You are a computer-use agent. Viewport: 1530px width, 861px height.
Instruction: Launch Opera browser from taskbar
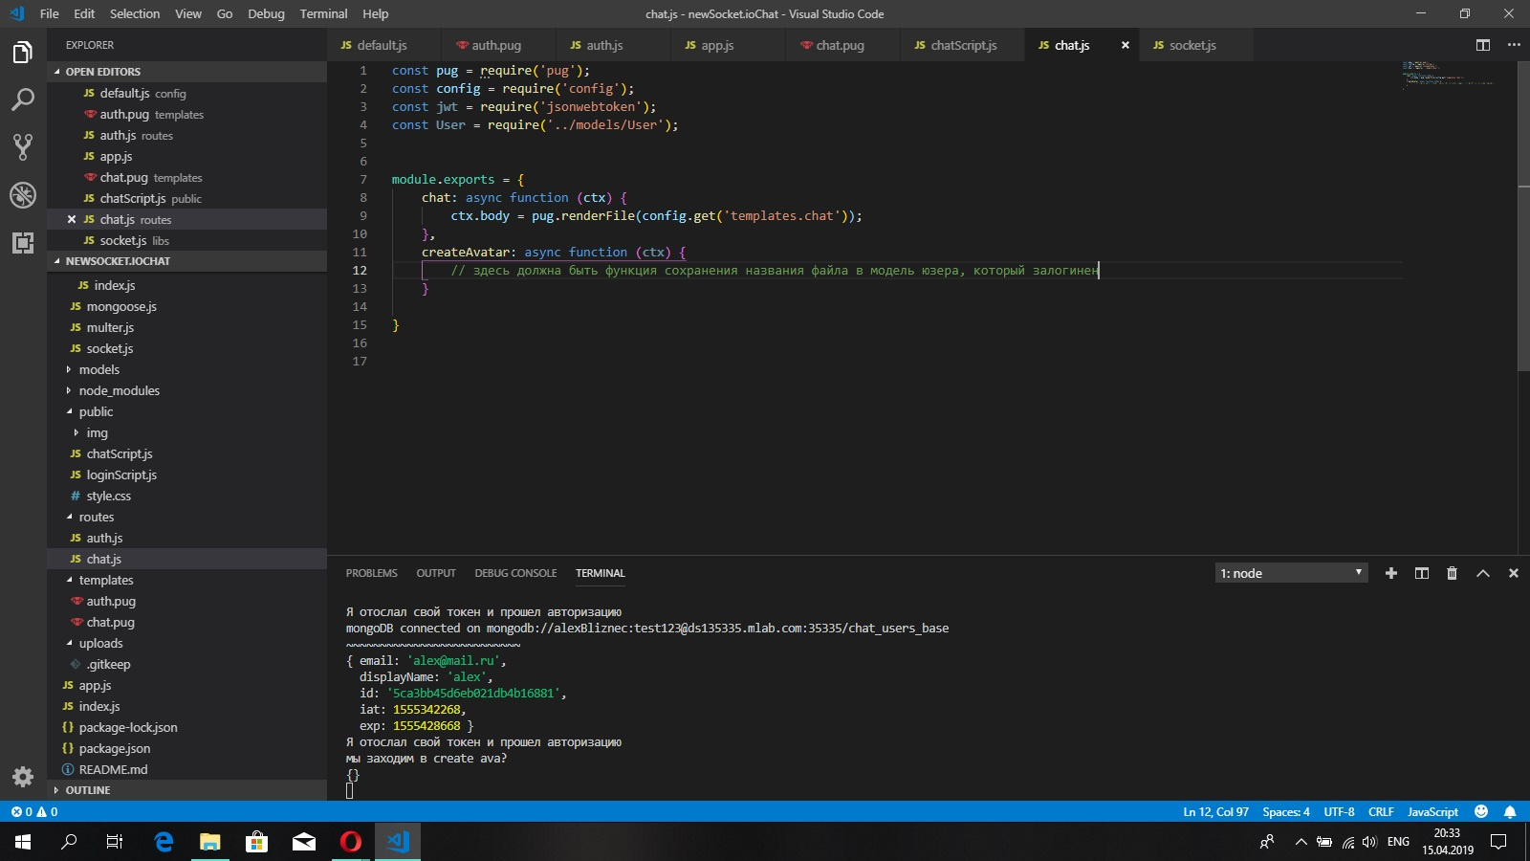tap(351, 842)
